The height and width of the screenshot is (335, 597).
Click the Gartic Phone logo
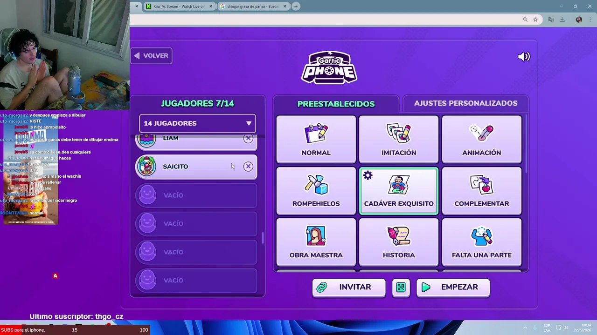[x=329, y=68]
